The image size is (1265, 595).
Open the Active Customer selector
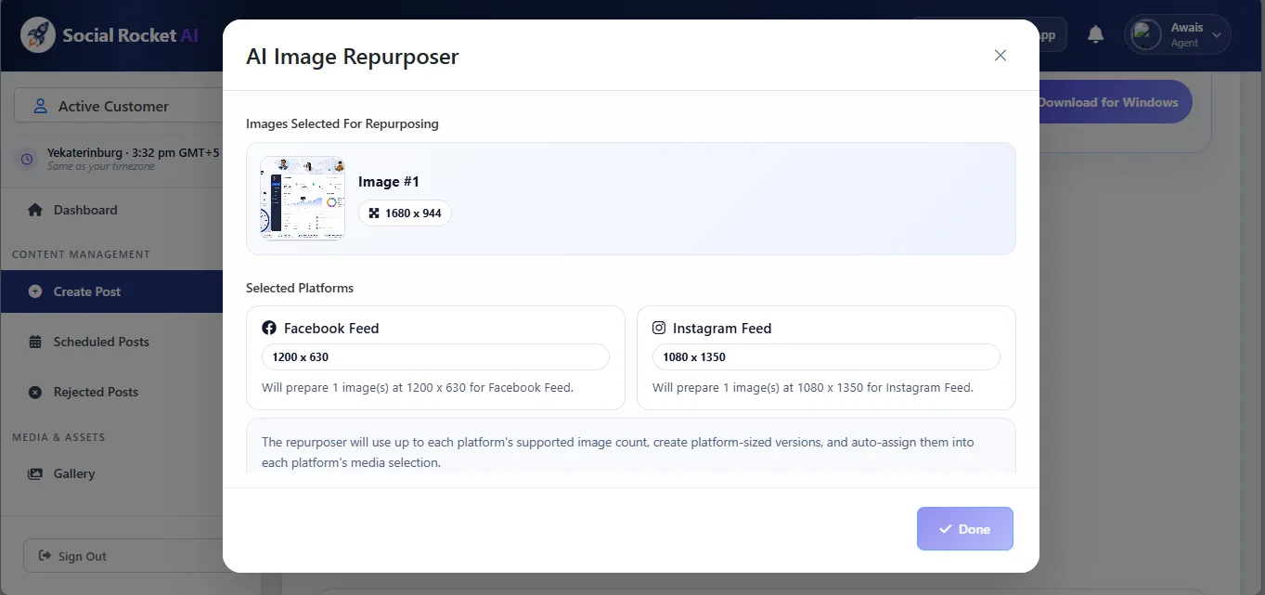click(x=118, y=106)
